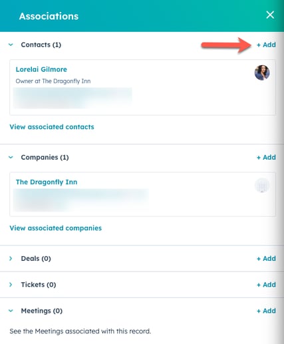Expand the Tickets section chevron
Image resolution: width=284 pixels, height=344 pixels.
pyautogui.click(x=11, y=285)
